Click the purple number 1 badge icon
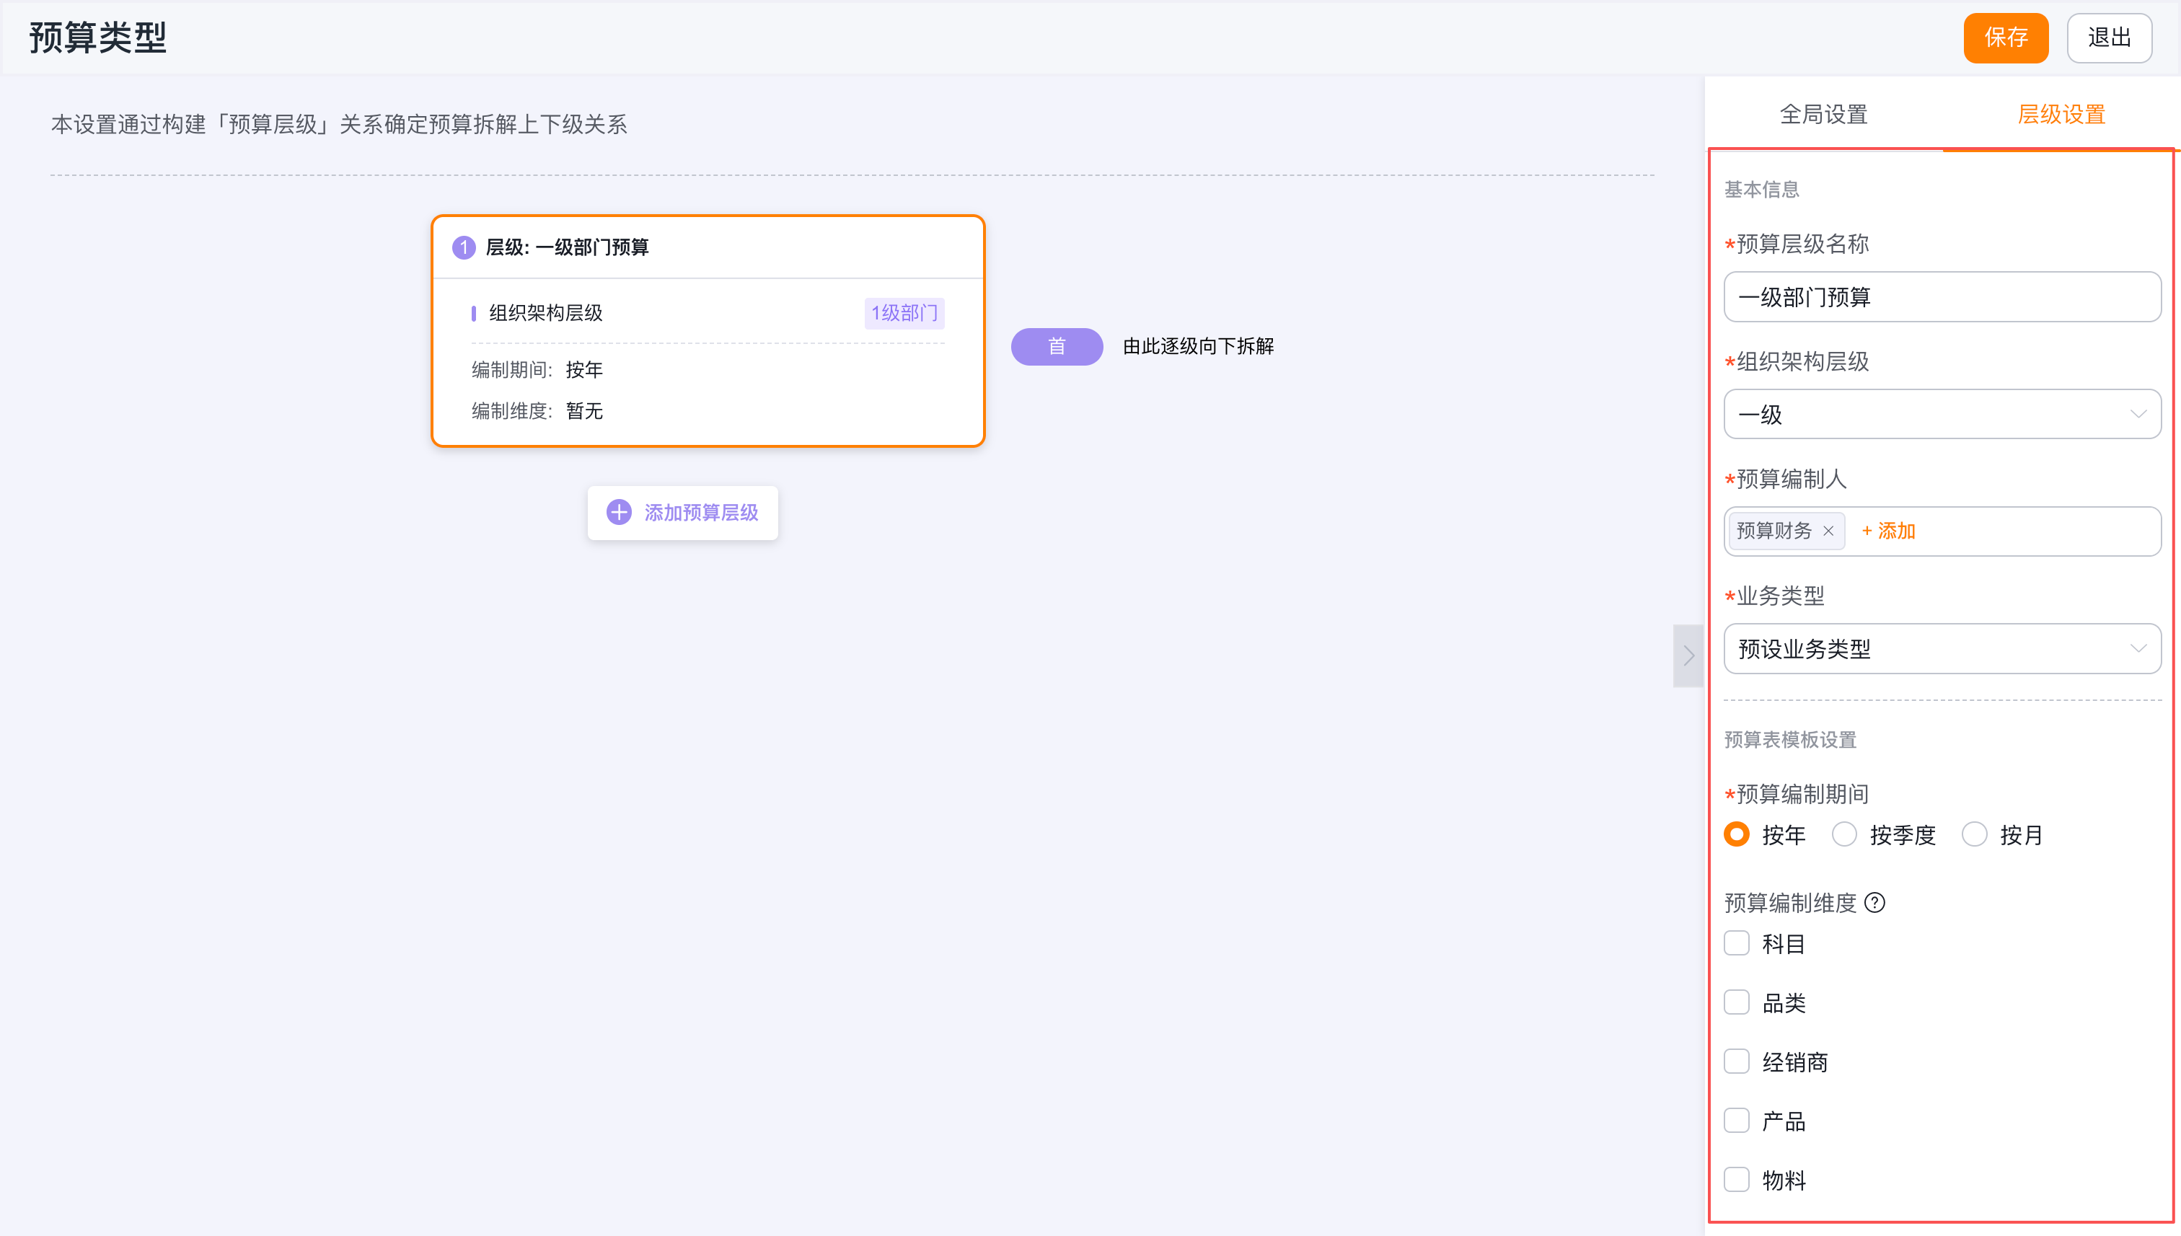The width and height of the screenshot is (2181, 1236). point(464,248)
